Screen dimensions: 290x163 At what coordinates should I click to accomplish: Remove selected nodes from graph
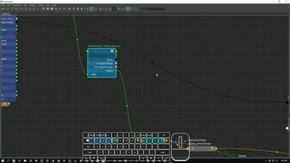(34, 9)
